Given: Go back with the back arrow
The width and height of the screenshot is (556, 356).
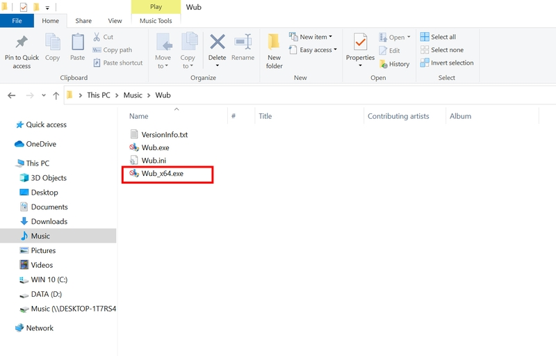Looking at the screenshot, I should click(12, 95).
